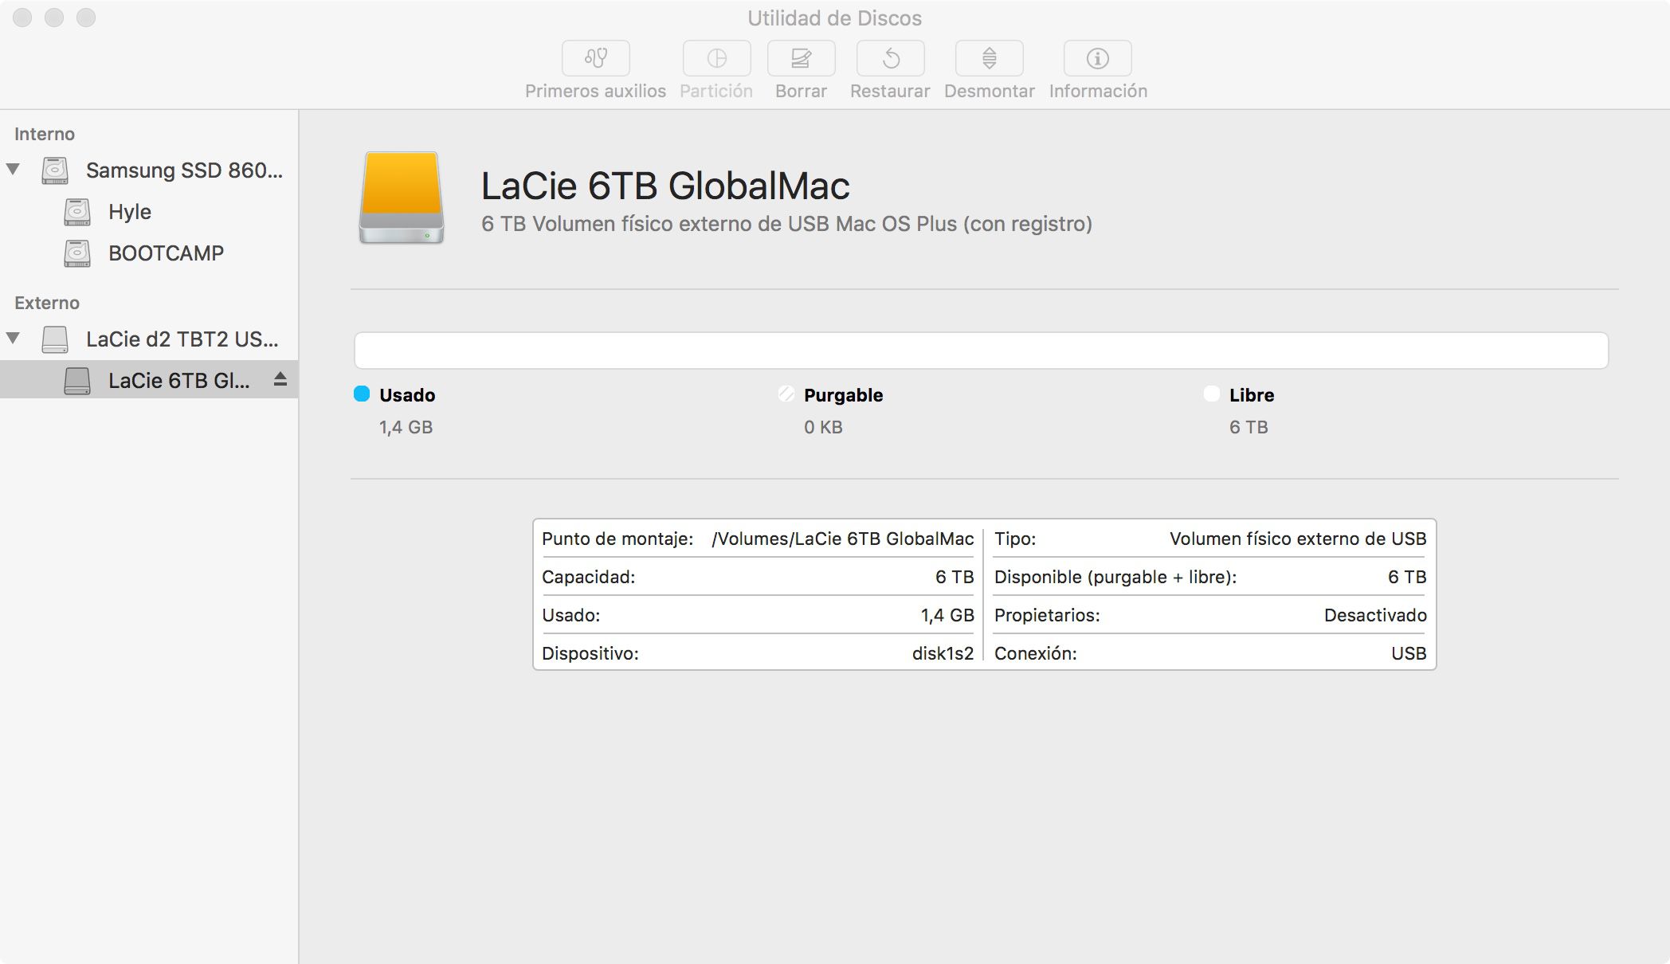1670x964 pixels.
Task: Eject LaCie 6TB volume using eject icon
Action: point(280,379)
